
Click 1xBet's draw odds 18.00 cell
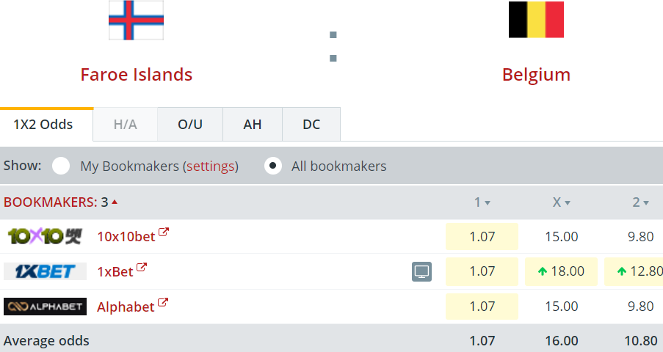(x=561, y=271)
